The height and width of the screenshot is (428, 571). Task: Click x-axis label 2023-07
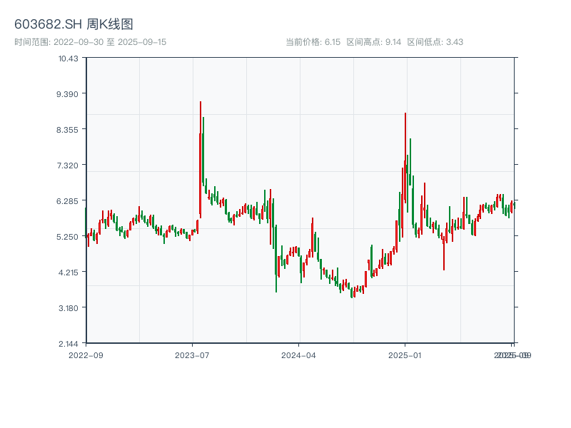pyautogui.click(x=192, y=355)
